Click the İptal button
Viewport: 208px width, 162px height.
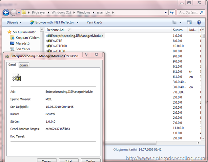[x=68, y=160]
